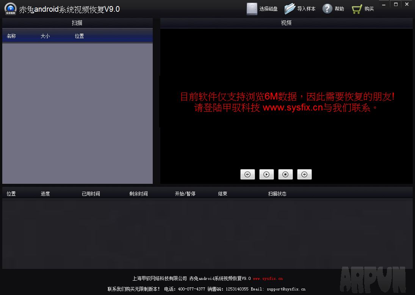The height and width of the screenshot is (295, 415).
Task: Click the 购买 shopping cart icon
Action: [x=356, y=8]
